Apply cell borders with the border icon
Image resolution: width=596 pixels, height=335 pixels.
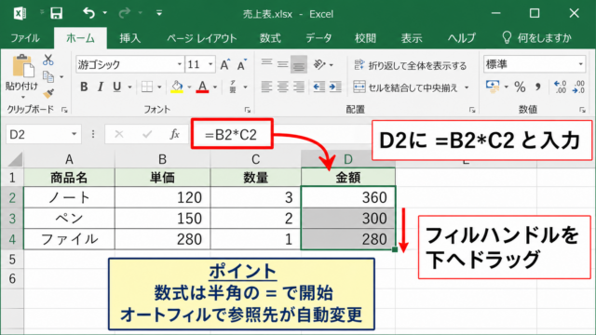click(147, 87)
